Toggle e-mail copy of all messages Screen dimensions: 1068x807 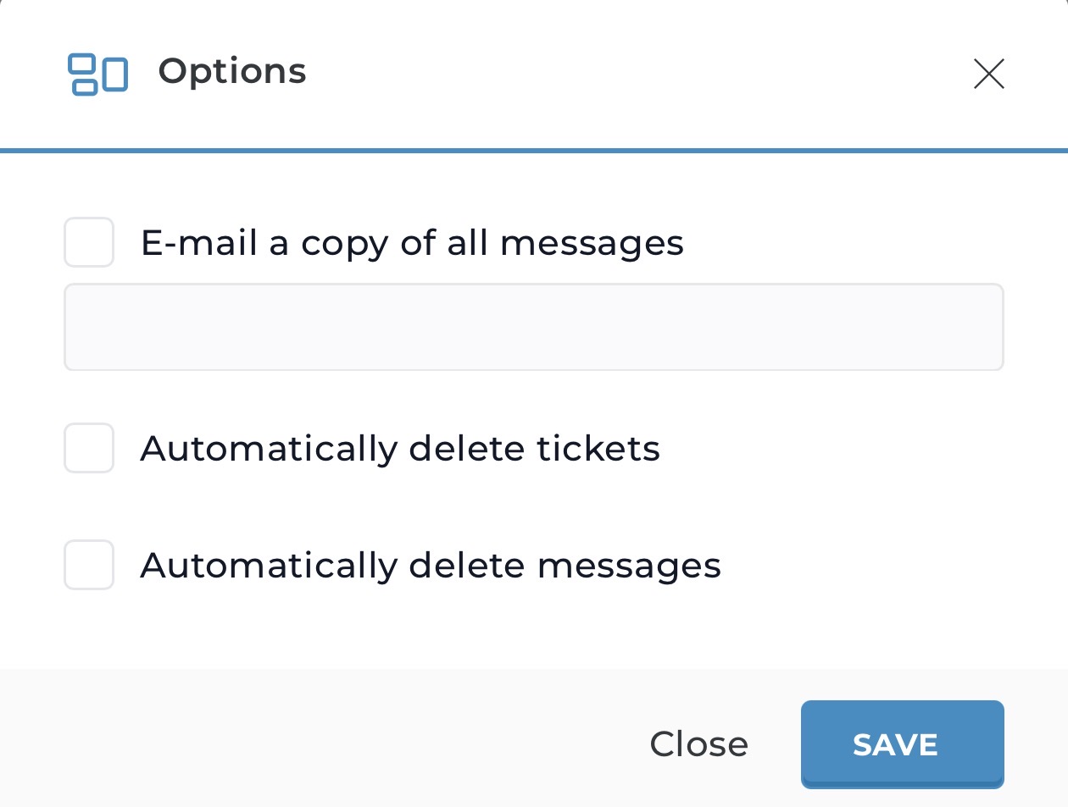(89, 242)
